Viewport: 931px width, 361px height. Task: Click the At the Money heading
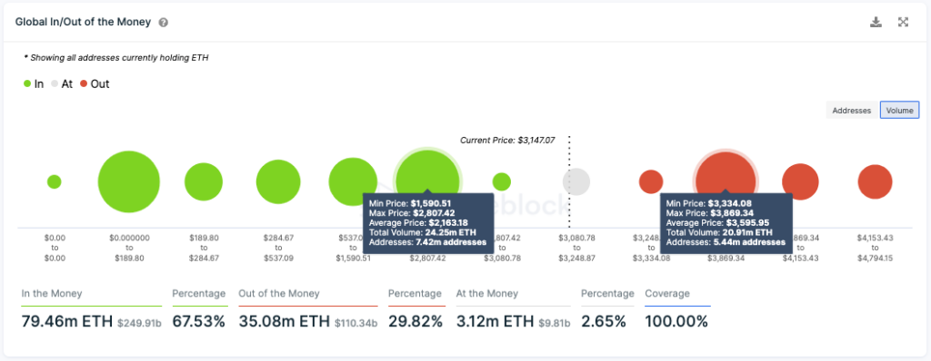pos(487,293)
